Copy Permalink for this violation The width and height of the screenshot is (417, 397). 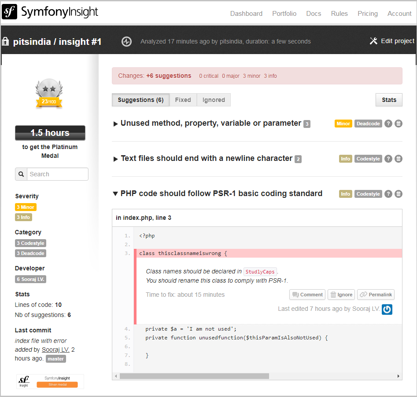pyautogui.click(x=376, y=295)
